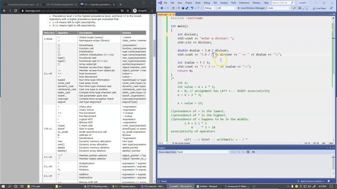Click the 'int divisor;' code line

click(x=187, y=34)
